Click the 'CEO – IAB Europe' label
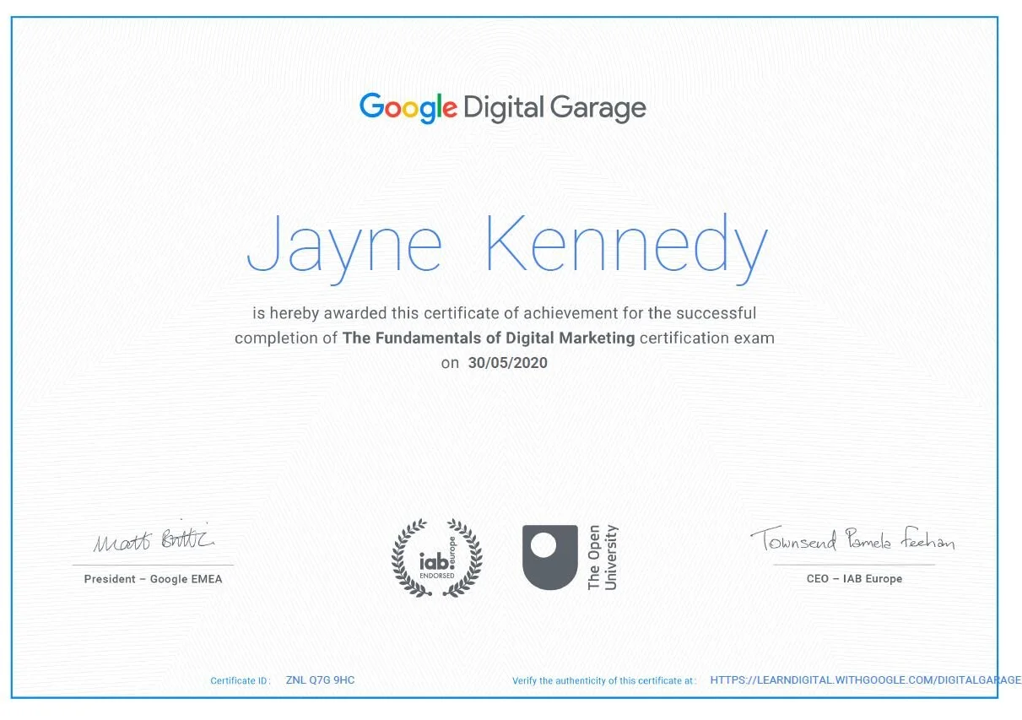The image size is (1022, 720). point(856,579)
